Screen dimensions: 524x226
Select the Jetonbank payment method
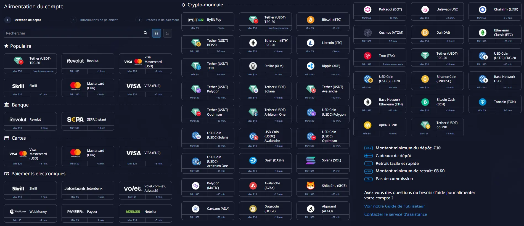pyautogui.click(x=88, y=190)
